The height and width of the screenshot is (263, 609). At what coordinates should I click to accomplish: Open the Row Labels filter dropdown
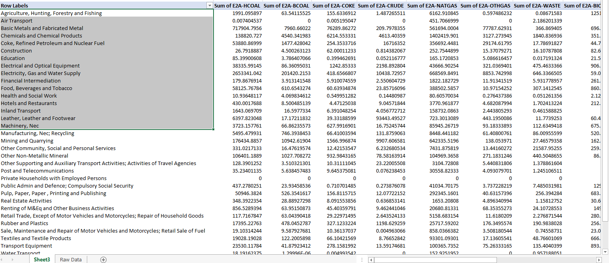point(210,6)
